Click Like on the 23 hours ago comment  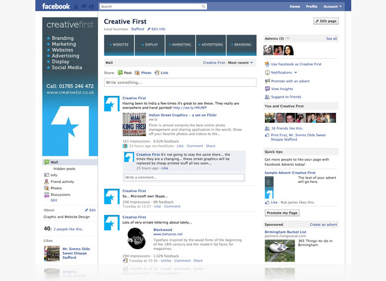[164, 168]
